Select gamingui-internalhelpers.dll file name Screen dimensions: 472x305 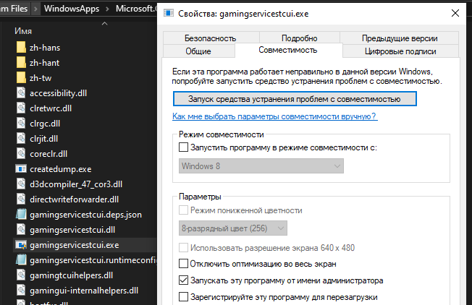pos(84,291)
